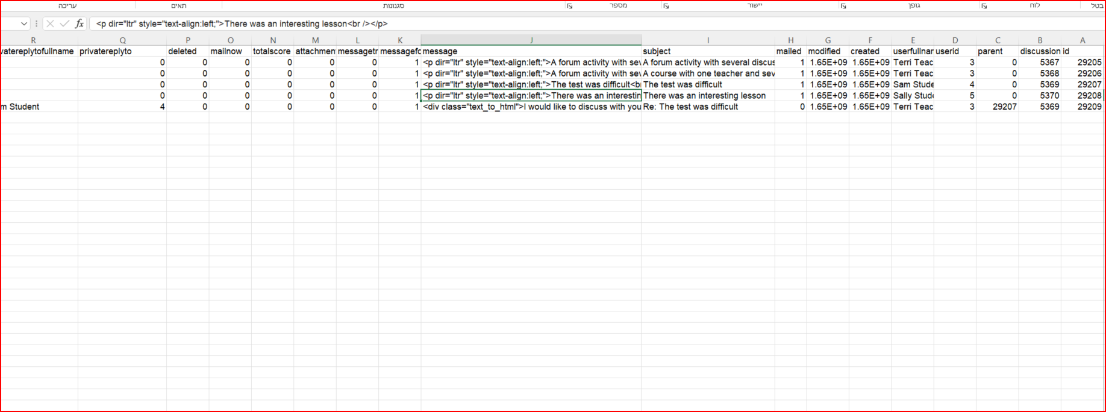Select the id cell 29208
This screenshot has width=1106, height=412.
[x=1082, y=96]
